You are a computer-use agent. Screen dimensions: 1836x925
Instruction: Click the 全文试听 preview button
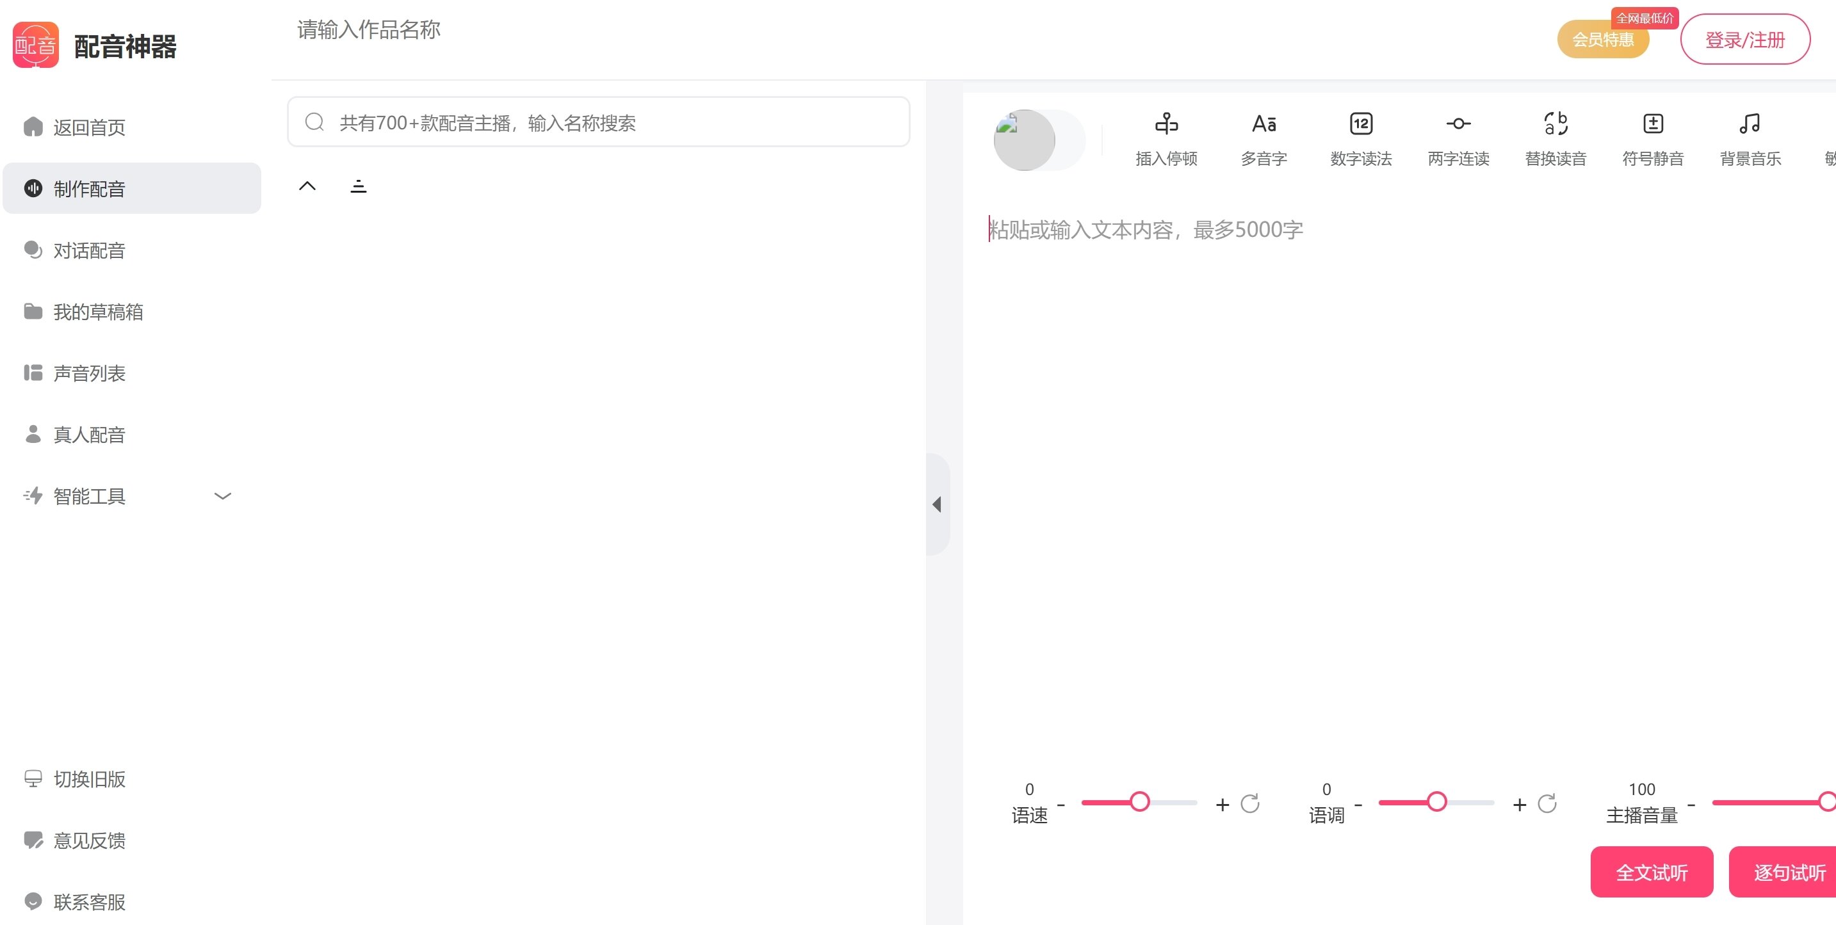(1652, 872)
